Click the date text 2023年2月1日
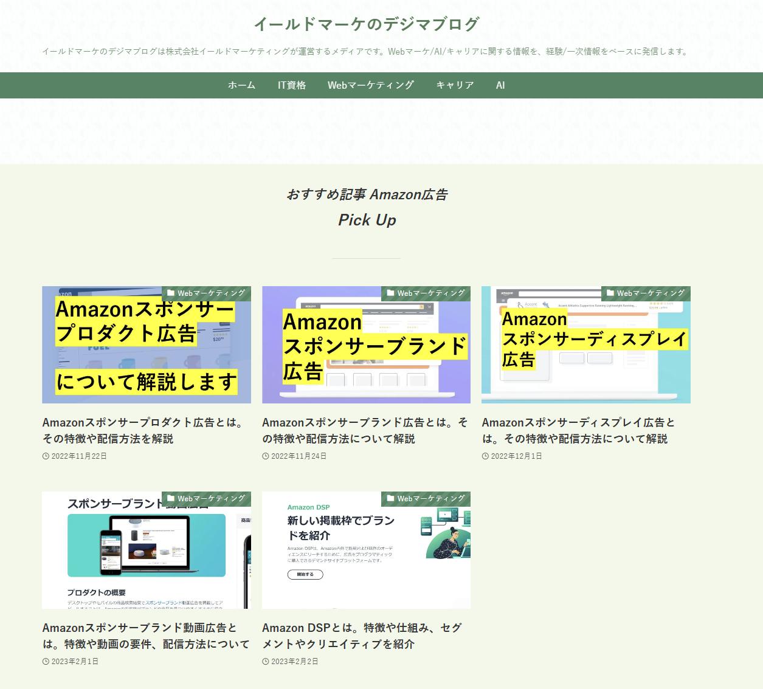The height and width of the screenshot is (689, 763). coord(75,662)
